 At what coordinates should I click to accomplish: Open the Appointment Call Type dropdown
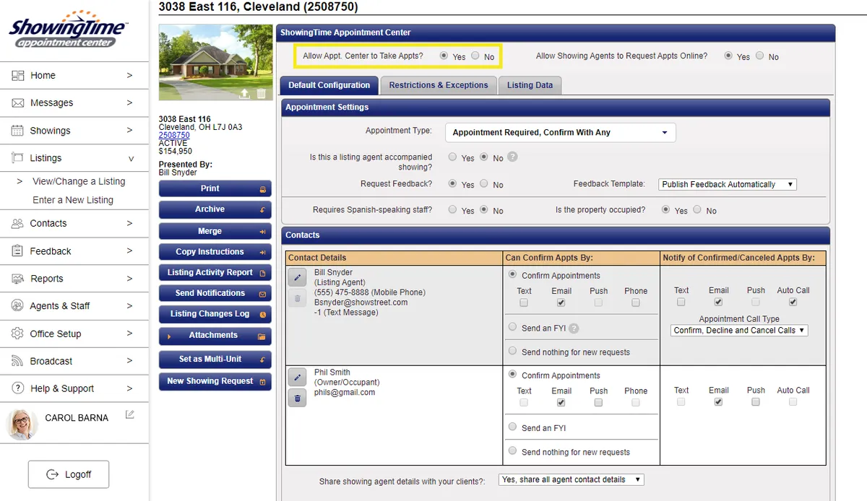tap(739, 330)
